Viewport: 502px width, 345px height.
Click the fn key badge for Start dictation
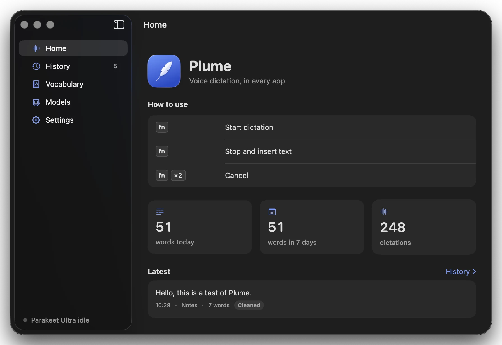pyautogui.click(x=162, y=127)
